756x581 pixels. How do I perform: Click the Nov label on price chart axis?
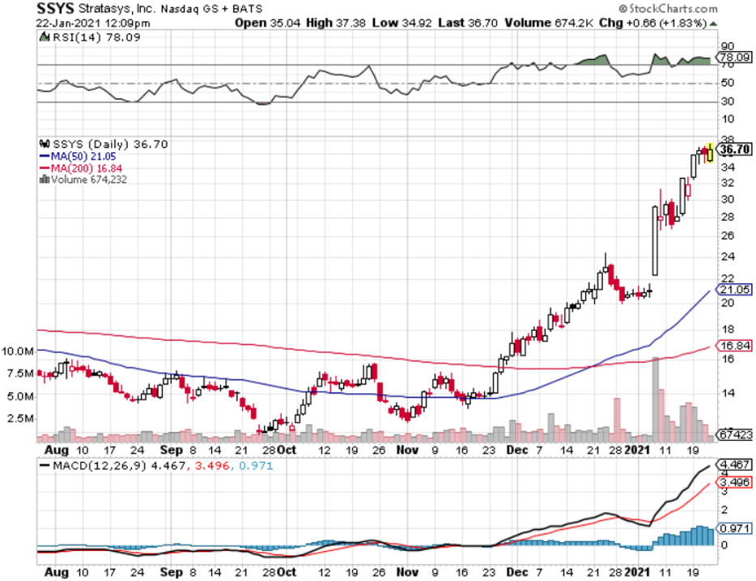[407, 450]
